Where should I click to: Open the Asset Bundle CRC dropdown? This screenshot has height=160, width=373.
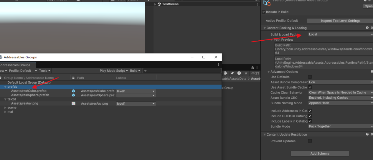[341, 98]
